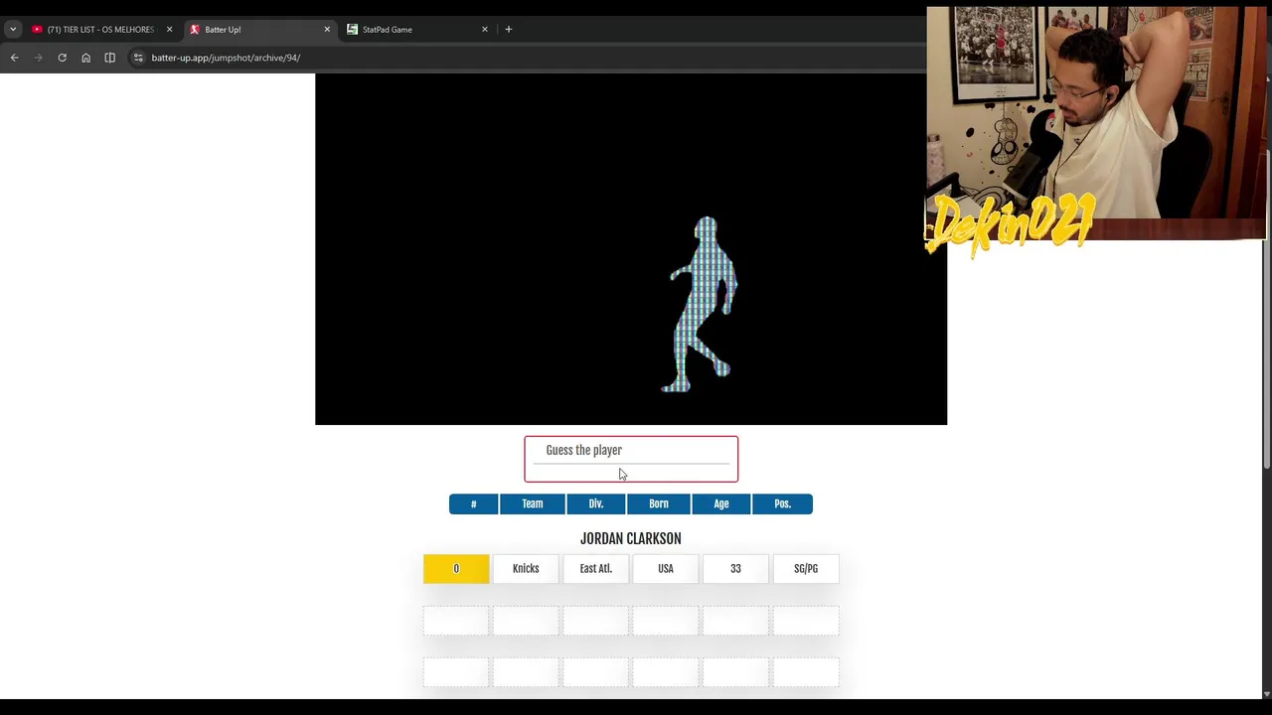Close the Batter Up! tab

[x=327, y=30]
